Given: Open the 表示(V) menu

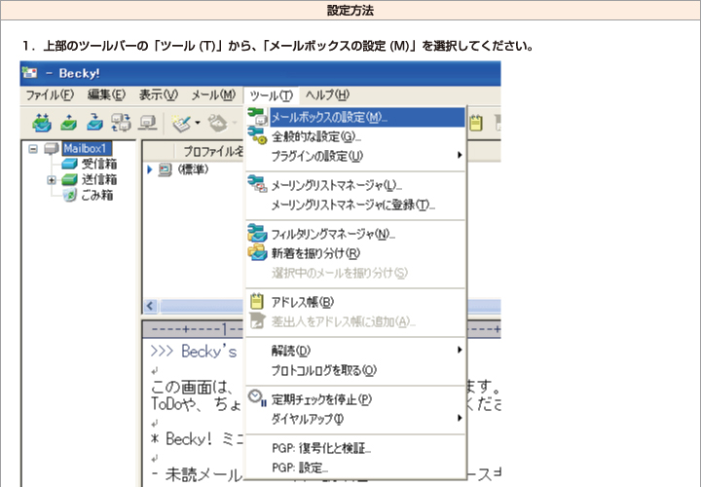Looking at the screenshot, I should tap(159, 95).
